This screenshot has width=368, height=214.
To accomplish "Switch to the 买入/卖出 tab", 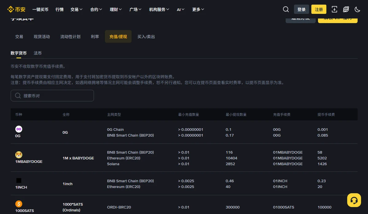I will (x=146, y=36).
